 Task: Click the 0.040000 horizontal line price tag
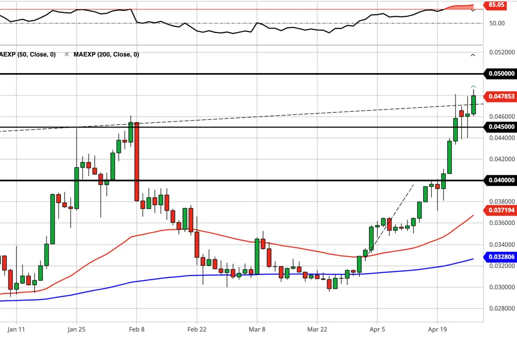click(500, 180)
